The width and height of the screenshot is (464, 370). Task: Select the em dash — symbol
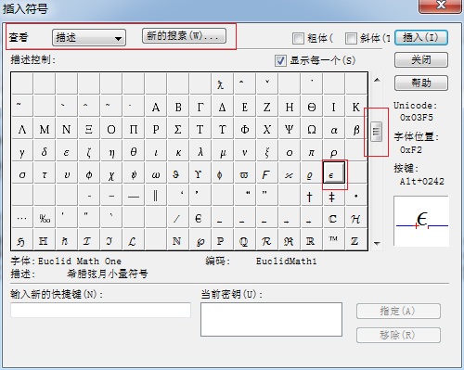(134, 196)
